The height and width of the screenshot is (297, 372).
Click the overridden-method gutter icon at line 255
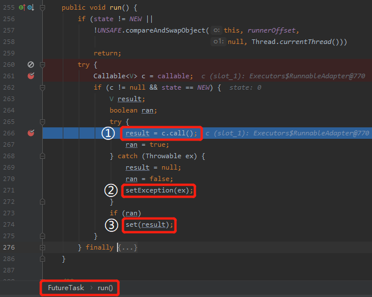coord(31,7)
